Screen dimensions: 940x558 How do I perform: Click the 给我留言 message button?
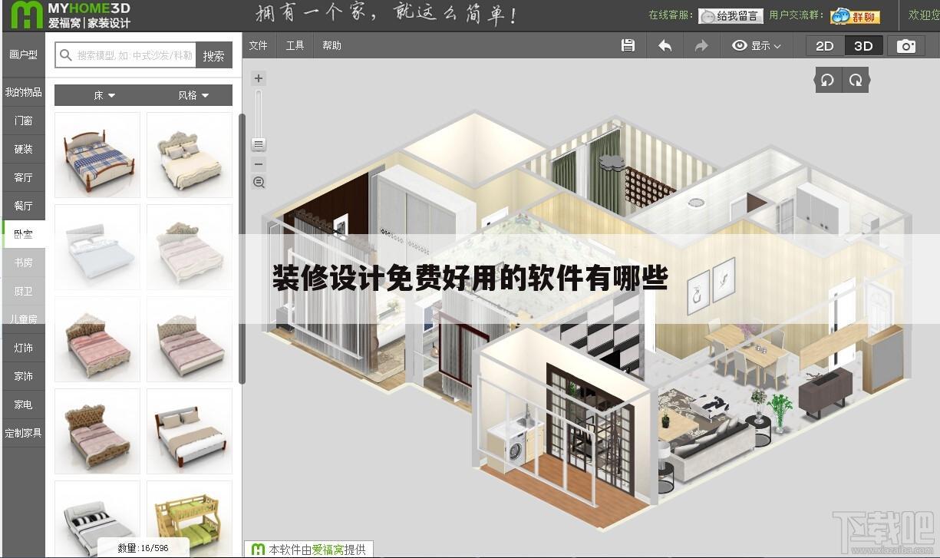[730, 15]
